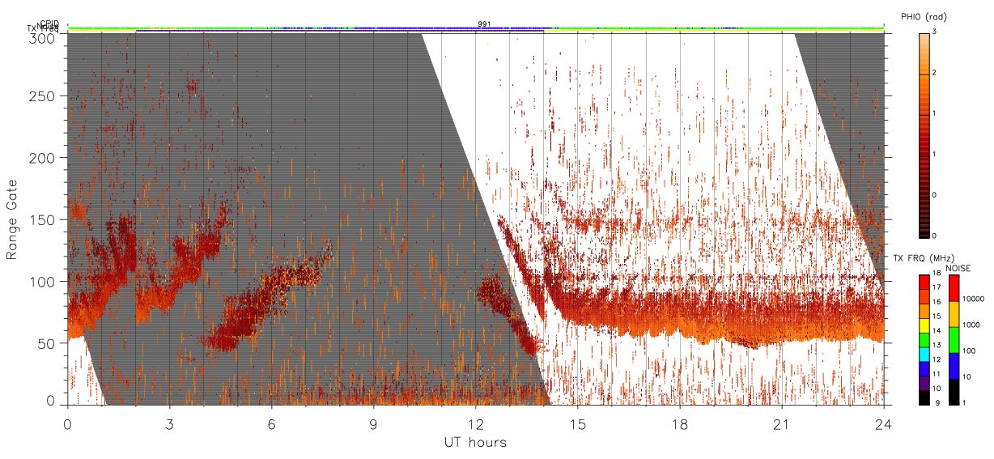The height and width of the screenshot is (459, 994).
Task: Click the red 17–18 MHz swatch in TX FRQ bar
Action: point(924,282)
